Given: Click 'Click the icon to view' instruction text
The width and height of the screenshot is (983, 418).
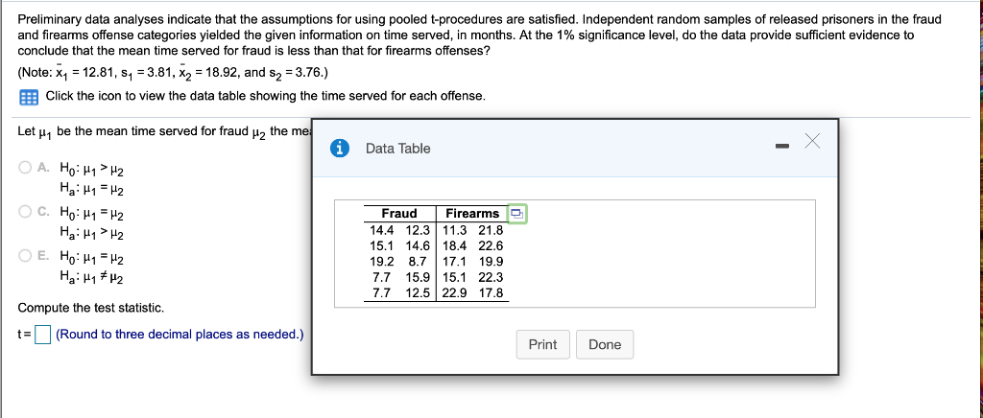Looking at the screenshot, I should tap(265, 96).
